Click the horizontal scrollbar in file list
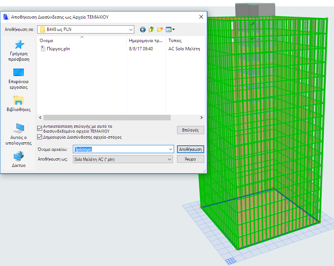 coord(107,117)
